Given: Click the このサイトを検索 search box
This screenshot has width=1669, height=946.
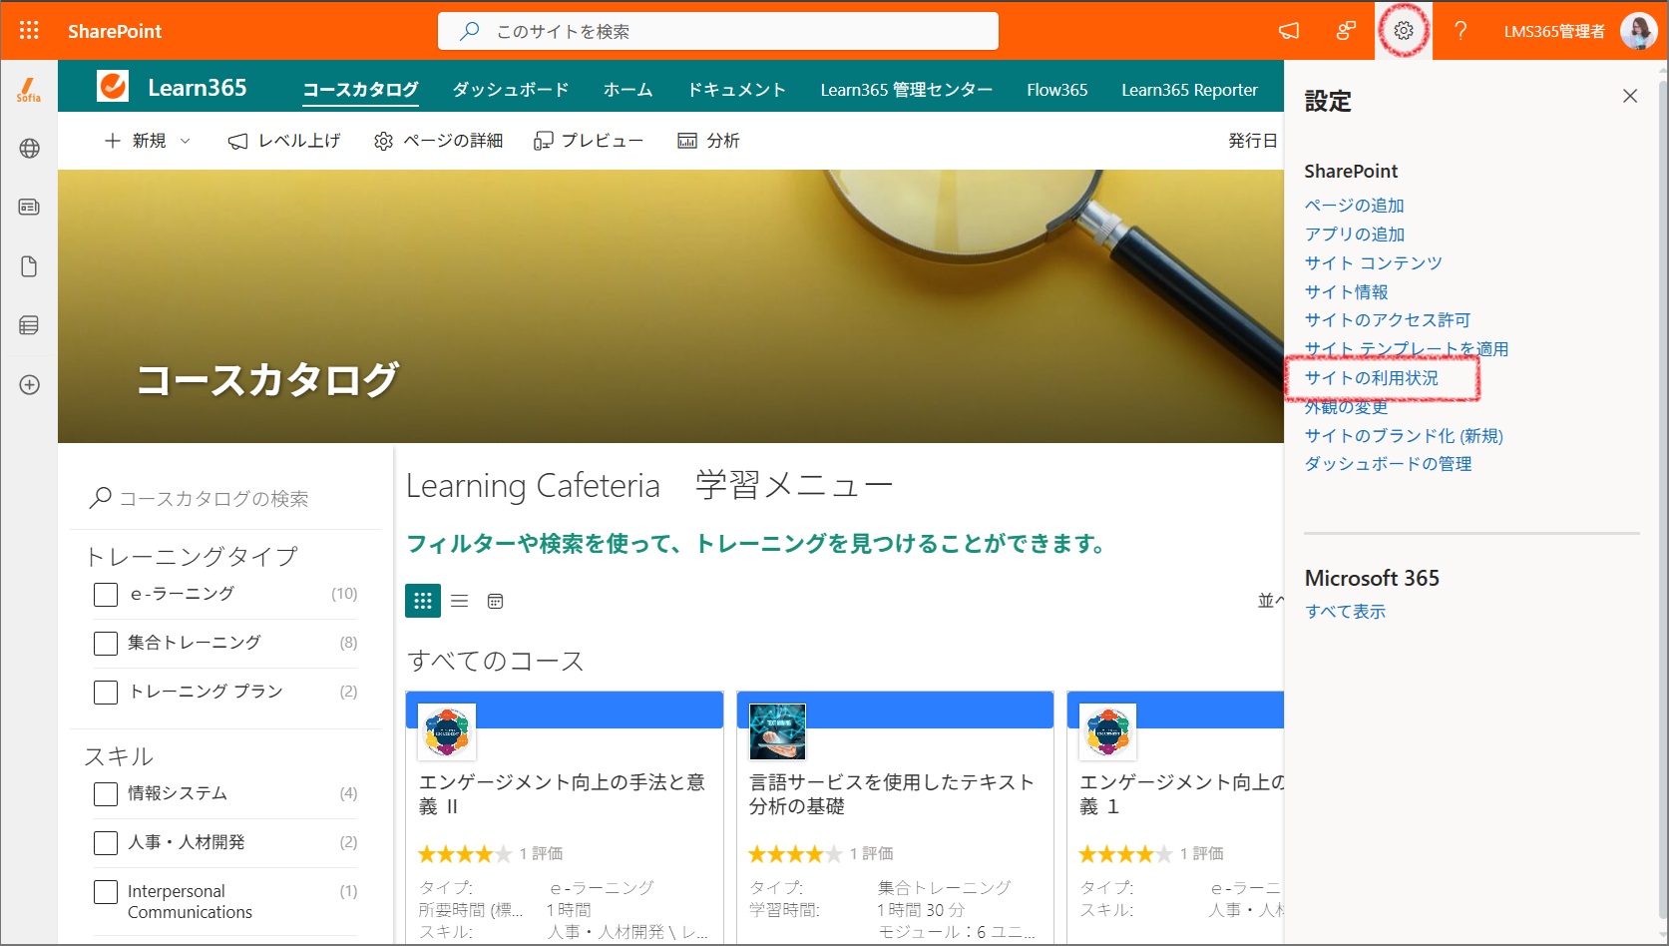Looking at the screenshot, I should [x=718, y=31].
